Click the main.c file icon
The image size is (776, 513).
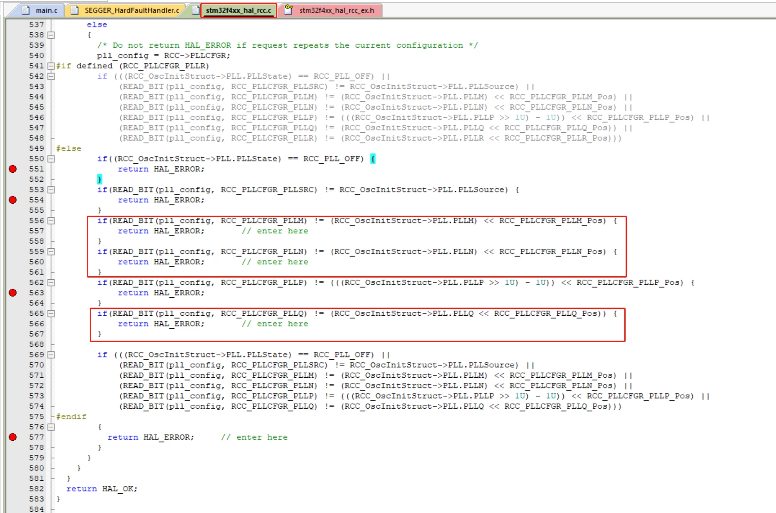coord(26,10)
